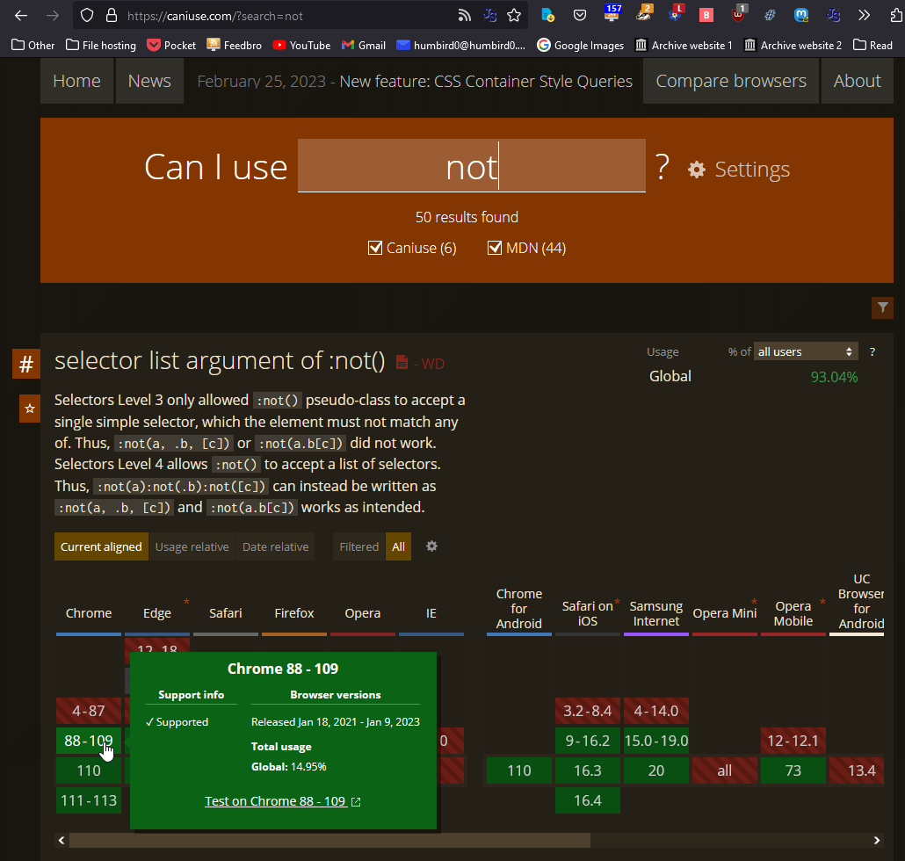The width and height of the screenshot is (905, 861).
Task: Open the Compare browsers menu item
Action: (x=730, y=81)
